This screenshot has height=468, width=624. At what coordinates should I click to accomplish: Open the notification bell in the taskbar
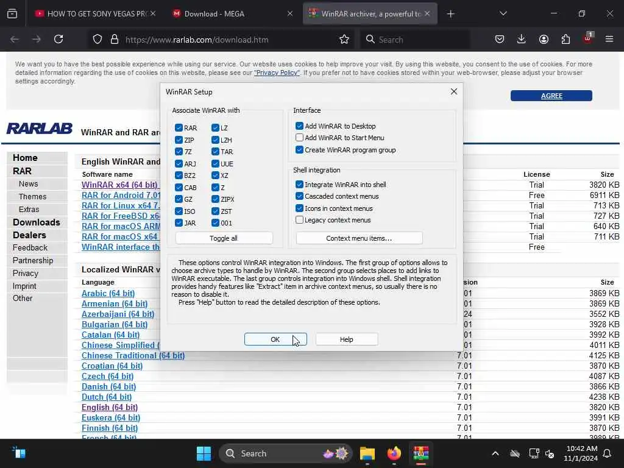(608, 453)
